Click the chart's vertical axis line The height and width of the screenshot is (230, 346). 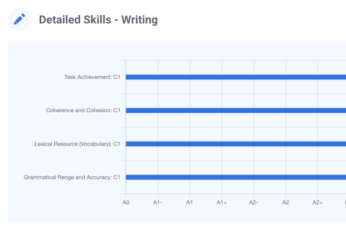[x=126, y=127]
